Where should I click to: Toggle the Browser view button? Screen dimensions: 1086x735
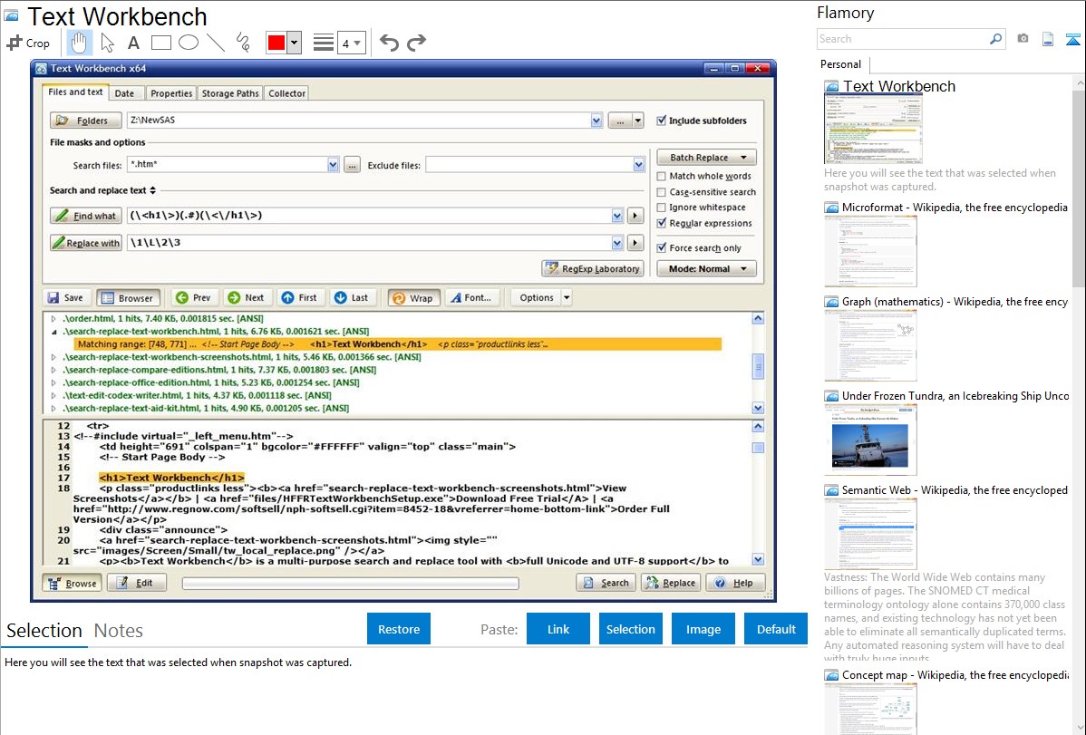point(128,298)
